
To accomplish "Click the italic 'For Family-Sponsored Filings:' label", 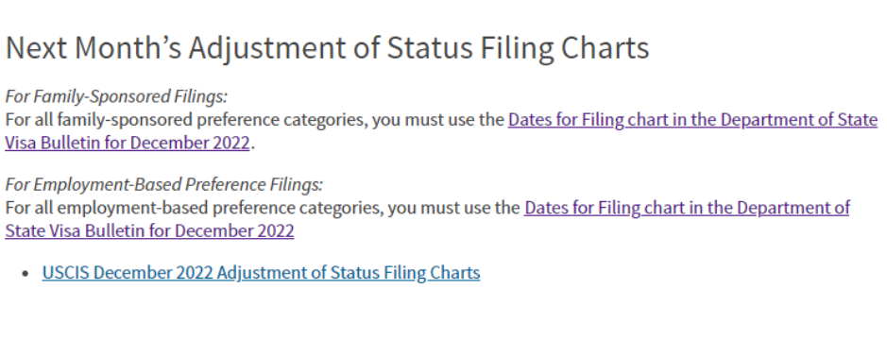I will [x=116, y=97].
